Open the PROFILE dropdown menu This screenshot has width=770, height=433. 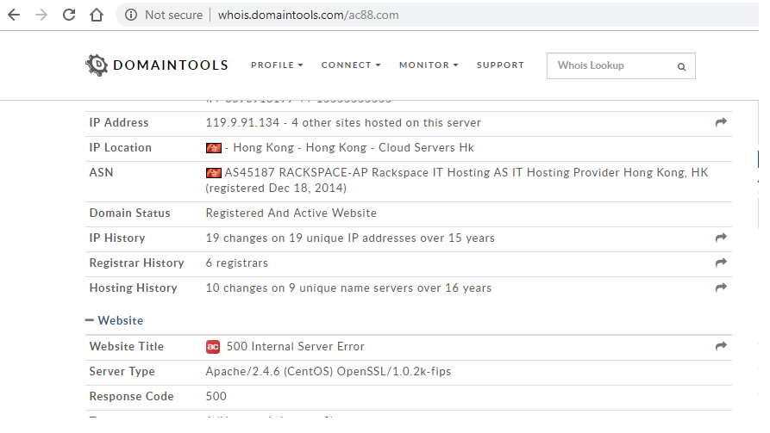tap(277, 65)
